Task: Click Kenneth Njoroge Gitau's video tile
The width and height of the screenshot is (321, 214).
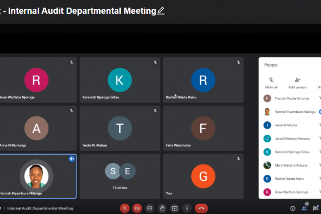Action: (120, 80)
